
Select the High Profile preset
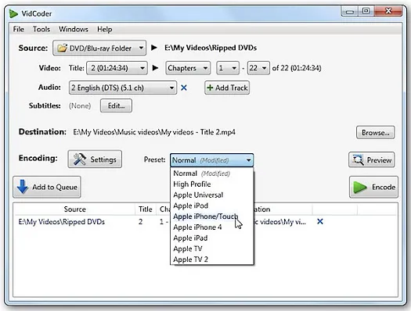(212, 184)
